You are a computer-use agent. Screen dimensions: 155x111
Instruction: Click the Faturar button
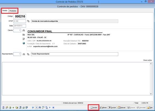(x=122, y=107)
